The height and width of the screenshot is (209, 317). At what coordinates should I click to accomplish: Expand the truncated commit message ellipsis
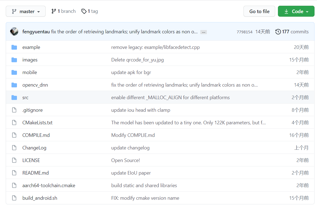pyautogui.click(x=203, y=32)
